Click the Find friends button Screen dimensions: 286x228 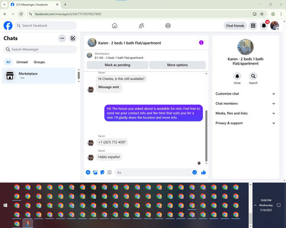[235, 26]
